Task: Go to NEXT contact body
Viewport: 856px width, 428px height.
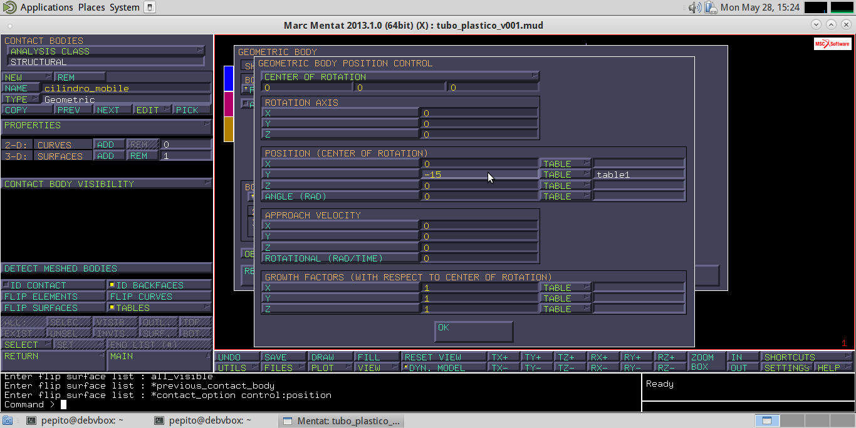Action: pyautogui.click(x=113, y=110)
